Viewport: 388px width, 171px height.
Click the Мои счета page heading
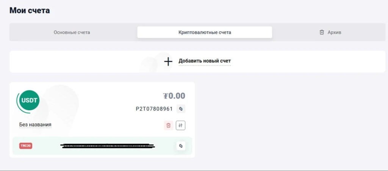[30, 10]
